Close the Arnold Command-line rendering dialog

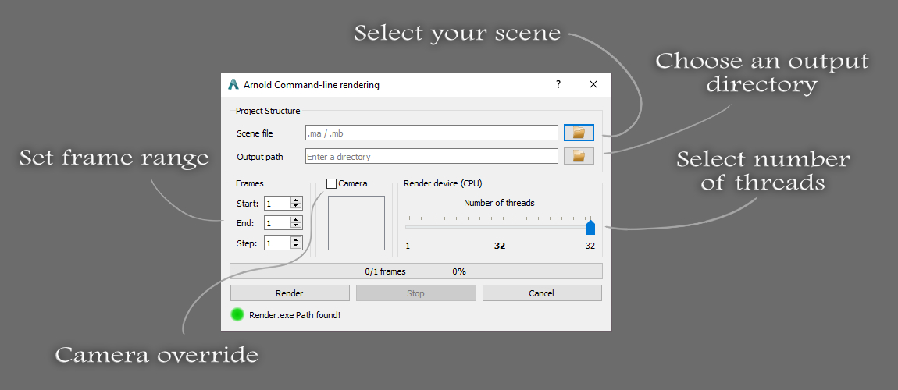tap(593, 85)
